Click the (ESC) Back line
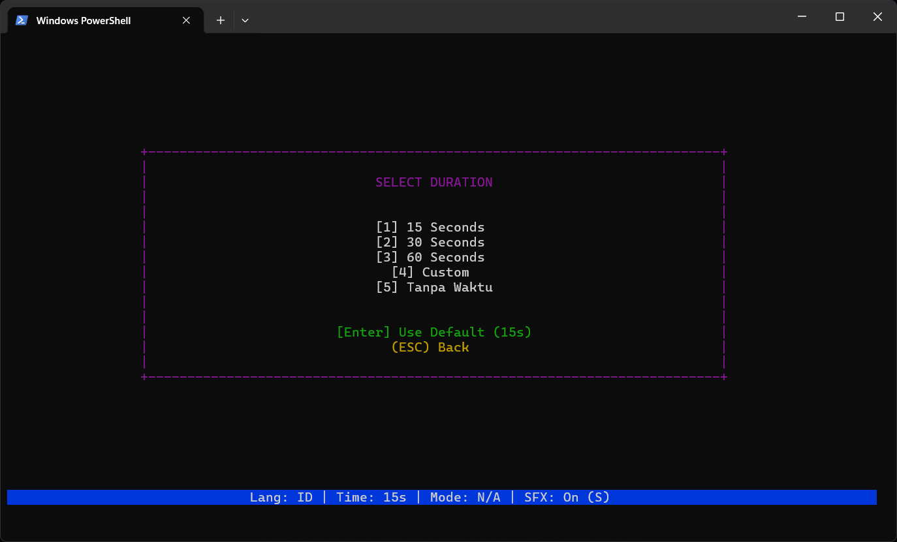This screenshot has height=542, width=897. (x=430, y=348)
